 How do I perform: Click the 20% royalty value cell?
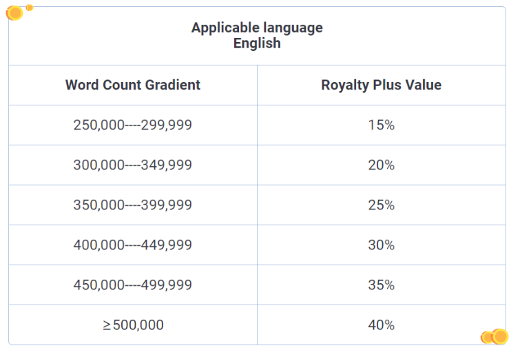pos(381,165)
